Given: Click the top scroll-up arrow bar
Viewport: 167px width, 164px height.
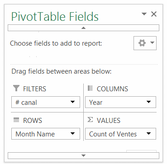Looking at the screenshot, I should coord(83,28).
